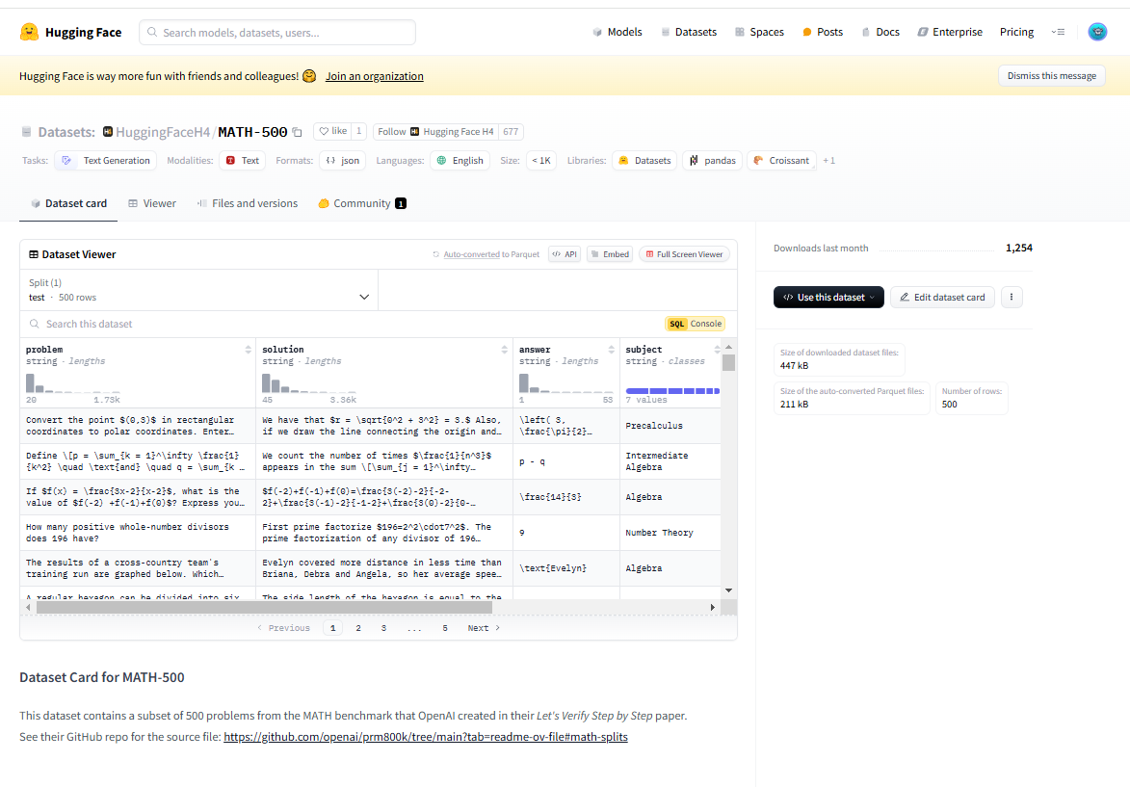Open the Use this dataset dropdown
Image resolution: width=1130 pixels, height=787 pixels.
[828, 297]
